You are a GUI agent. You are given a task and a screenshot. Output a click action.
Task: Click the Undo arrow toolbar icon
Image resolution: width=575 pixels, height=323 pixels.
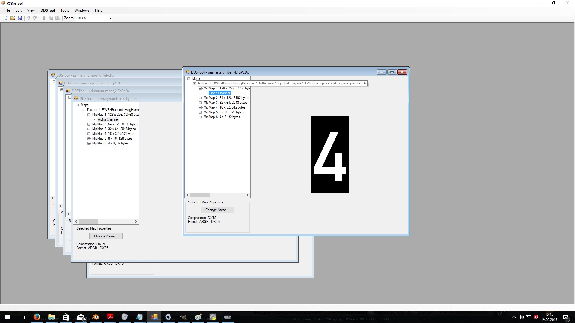(28, 18)
